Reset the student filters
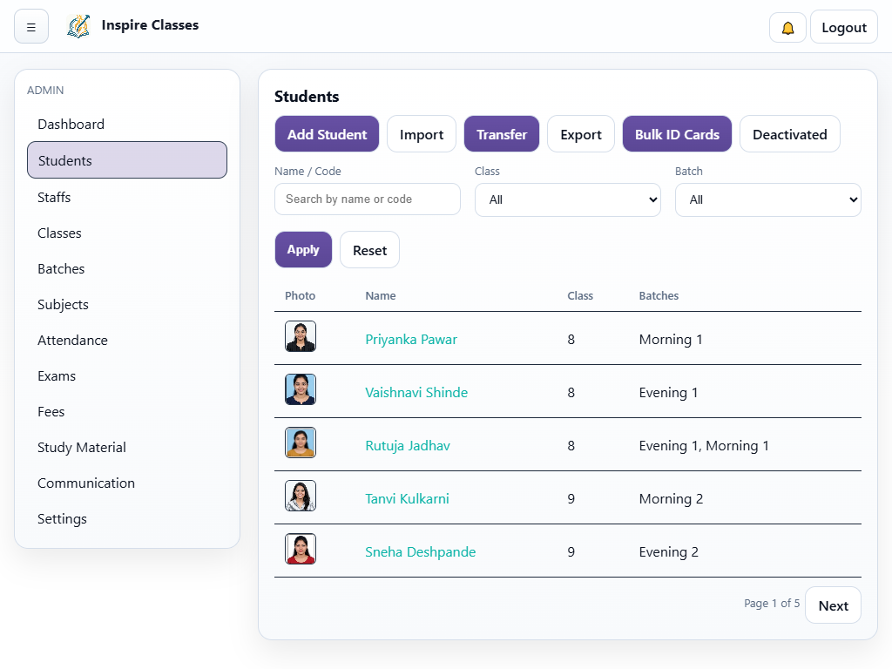This screenshot has height=669, width=892. 369,249
